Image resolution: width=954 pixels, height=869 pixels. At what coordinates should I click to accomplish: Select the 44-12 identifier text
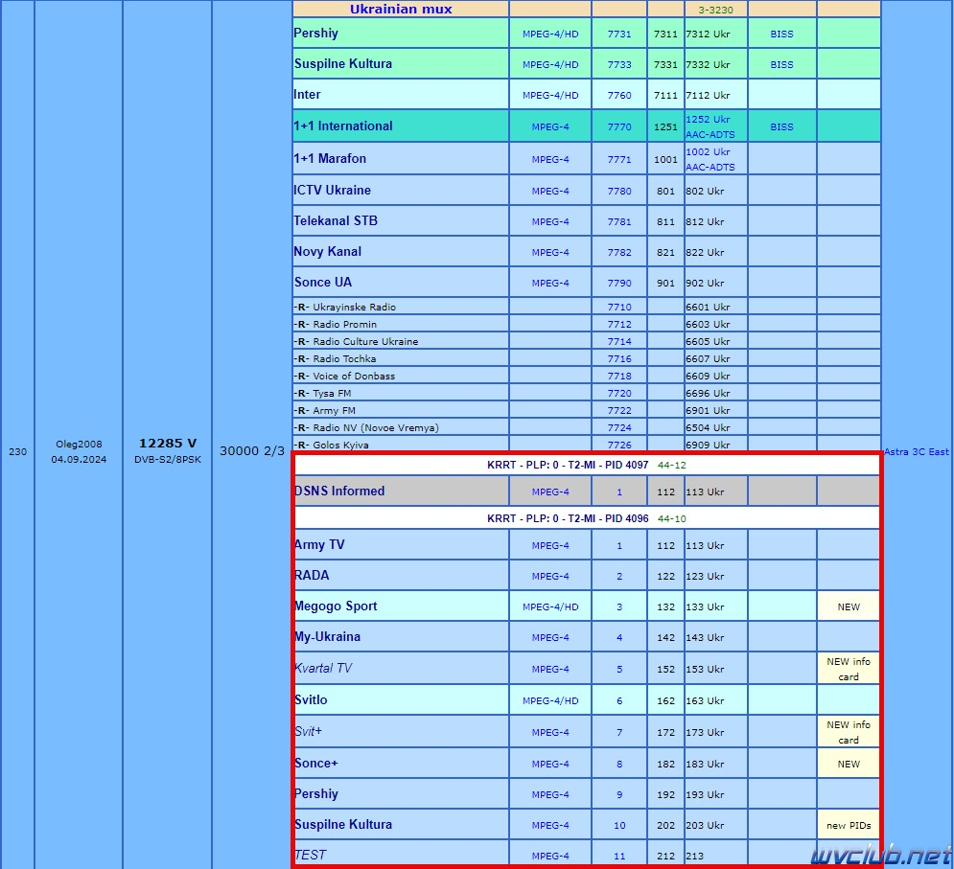tap(672, 466)
